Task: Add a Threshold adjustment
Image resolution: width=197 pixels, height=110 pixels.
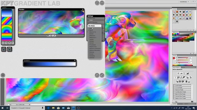Action: [183, 82]
